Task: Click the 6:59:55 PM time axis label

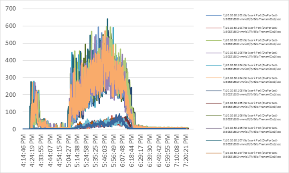Action: (168, 151)
